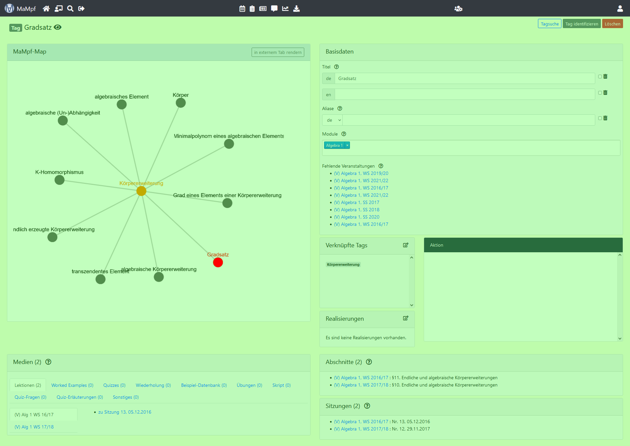Select the (V) Alg 1 WS 17/18 tab

click(34, 427)
